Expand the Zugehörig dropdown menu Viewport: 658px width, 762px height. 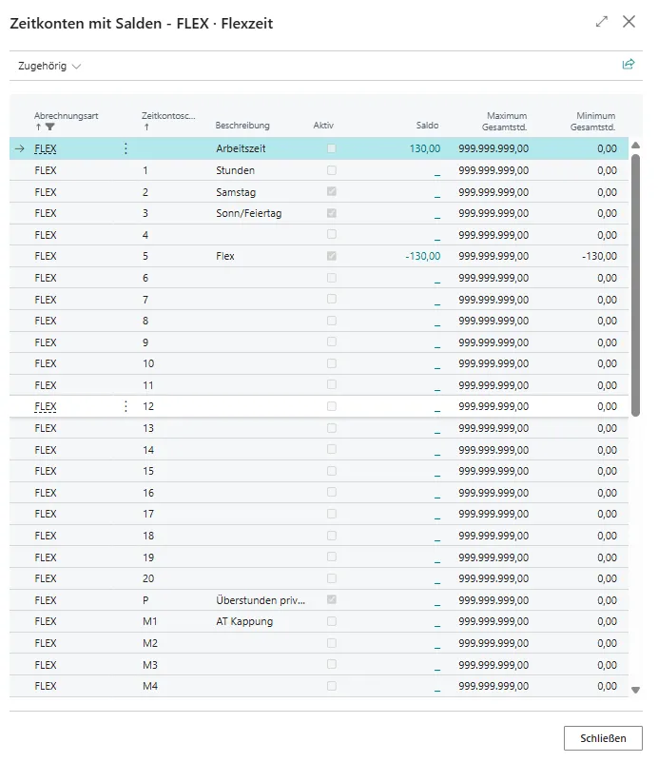(x=49, y=66)
